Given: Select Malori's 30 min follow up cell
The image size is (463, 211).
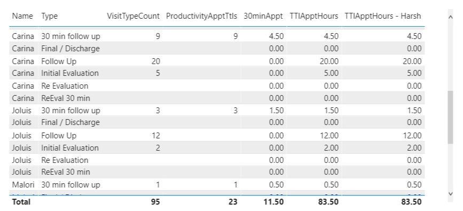Looking at the screenshot, I should click(x=70, y=185).
